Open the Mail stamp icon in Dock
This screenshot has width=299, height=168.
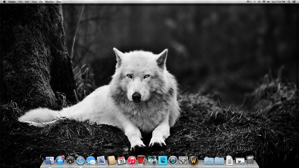(x=101, y=160)
